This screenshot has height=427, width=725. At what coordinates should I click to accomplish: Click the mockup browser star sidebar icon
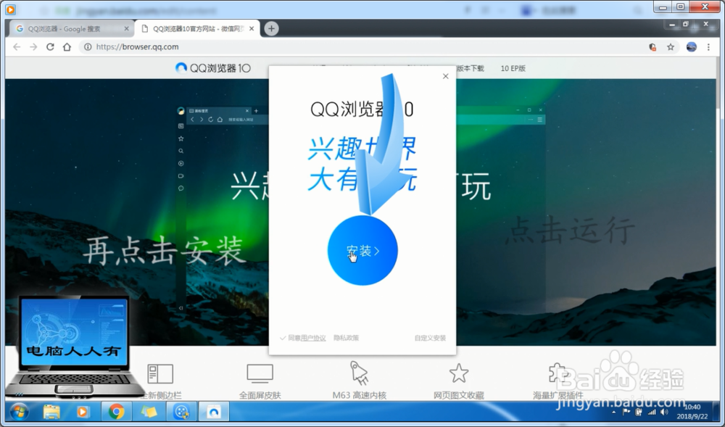coord(181,138)
